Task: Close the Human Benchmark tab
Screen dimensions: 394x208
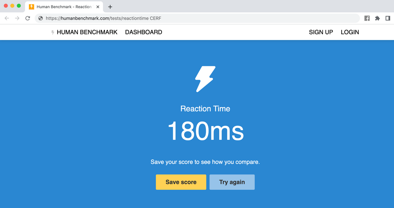Action: pos(98,7)
